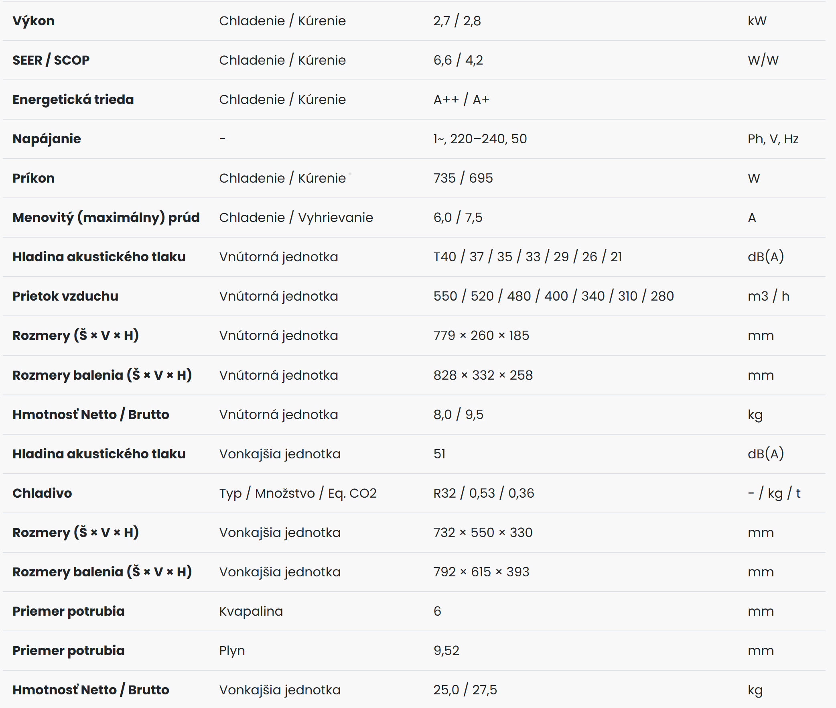This screenshot has width=836, height=708.
Task: Click the Typ / Množstvo / Eq. CO2 cell
Action: (x=298, y=493)
